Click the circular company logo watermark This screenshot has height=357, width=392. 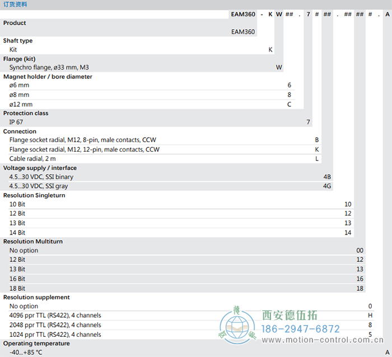point(237,327)
